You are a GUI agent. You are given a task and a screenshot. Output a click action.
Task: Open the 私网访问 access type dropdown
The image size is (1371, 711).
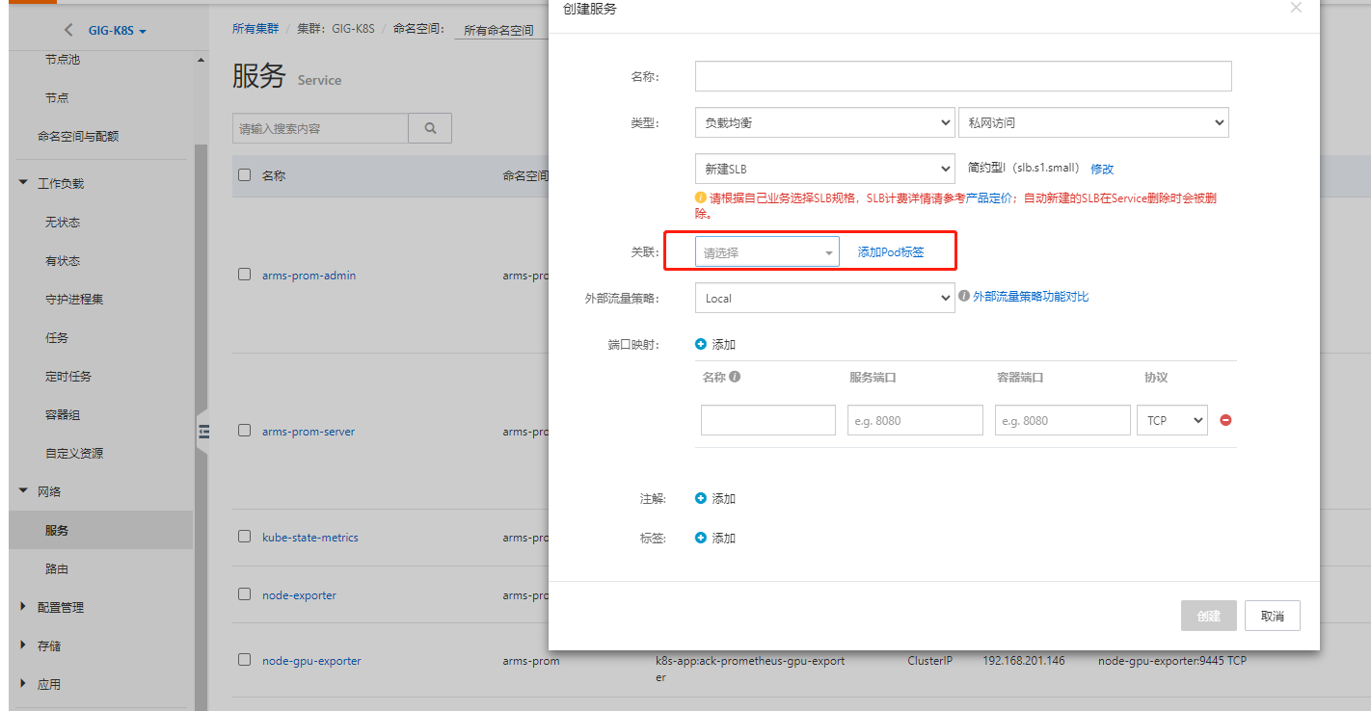pyautogui.click(x=1093, y=122)
